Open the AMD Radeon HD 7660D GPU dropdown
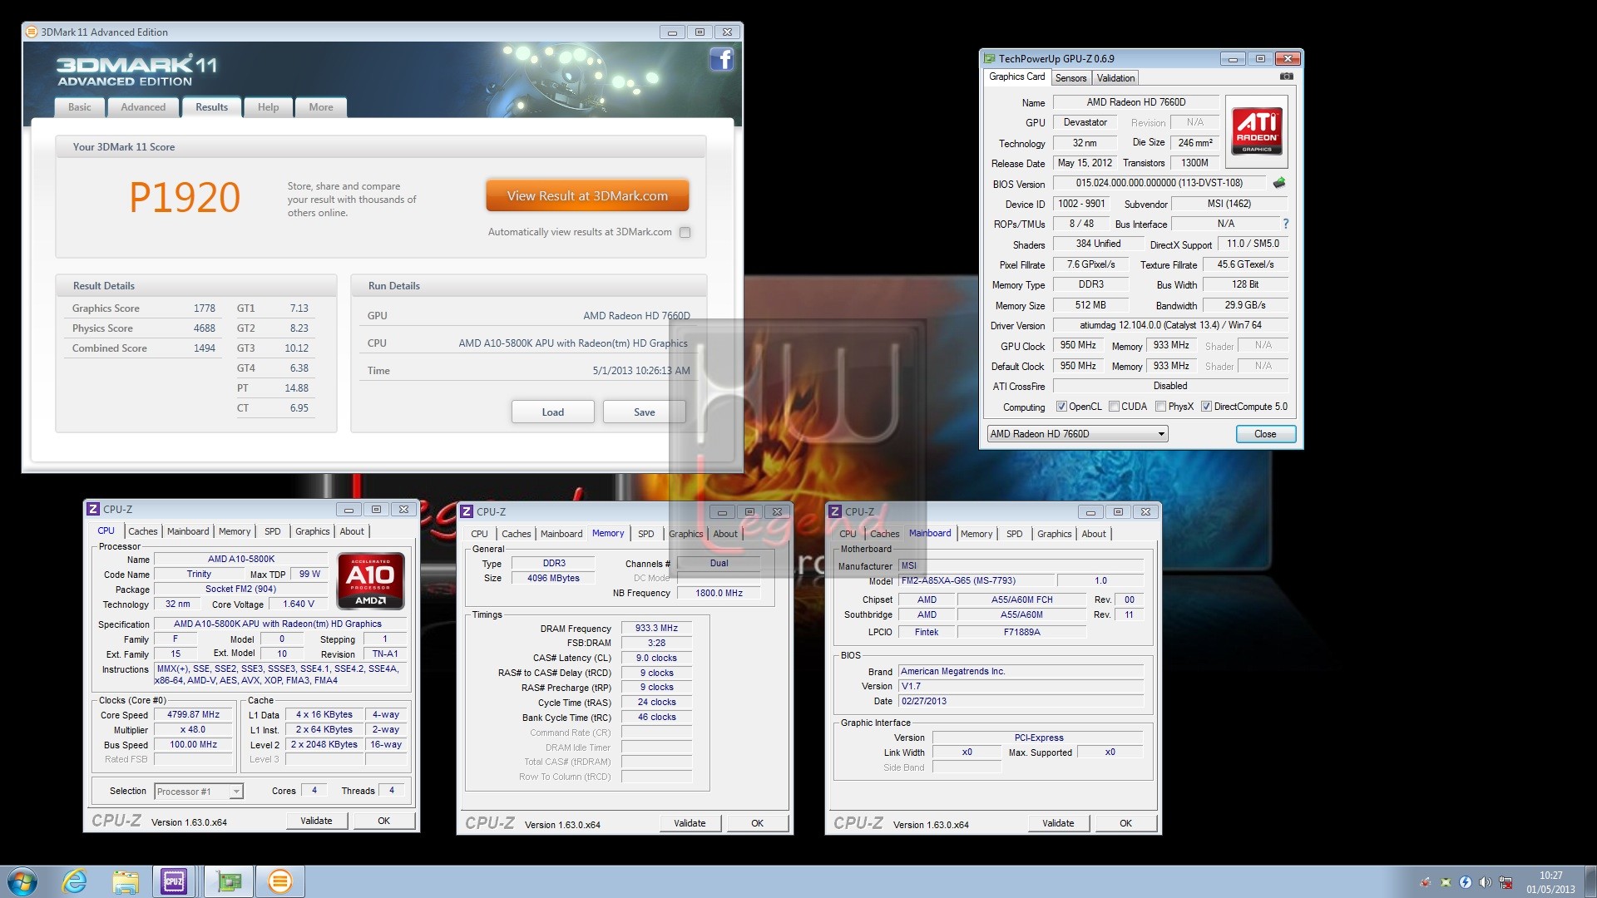The image size is (1597, 898). click(1078, 434)
